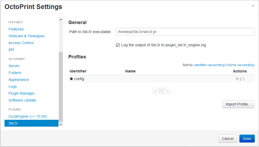Screen dimensions: 259x147
Task: Delete the config profile with the trash icon
Action: (243, 79)
